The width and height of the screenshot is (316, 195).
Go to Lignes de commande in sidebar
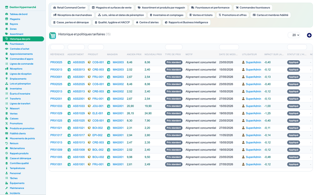[22, 64]
